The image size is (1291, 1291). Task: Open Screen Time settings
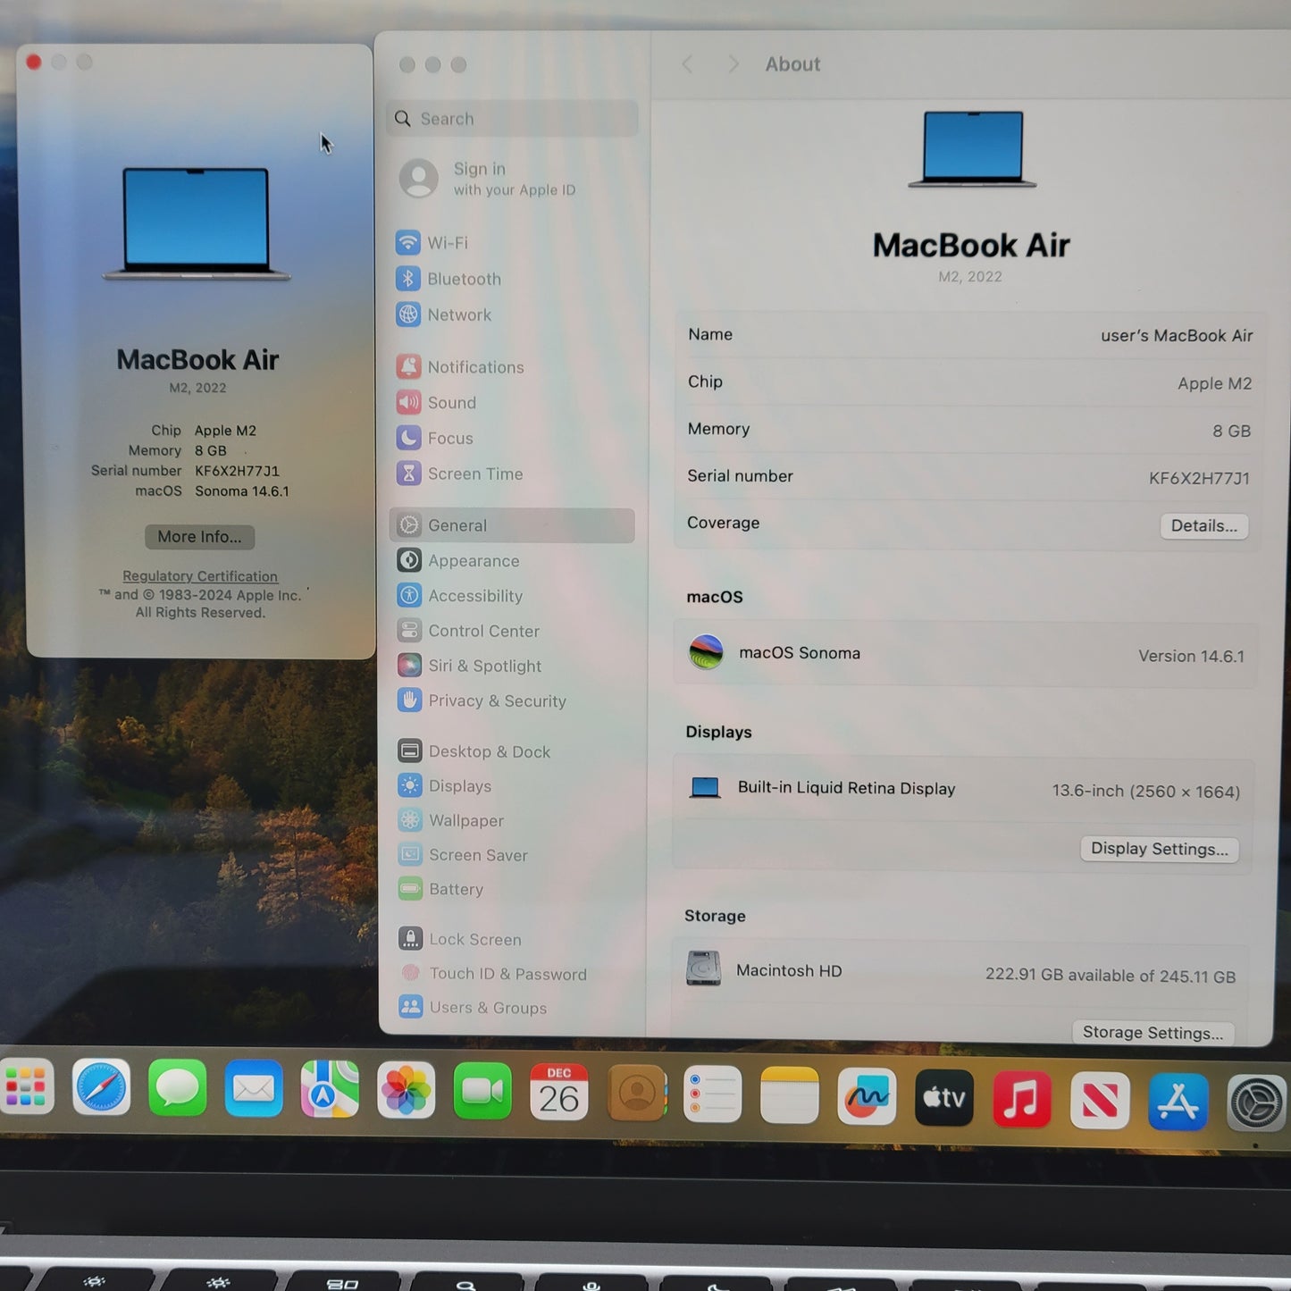[474, 474]
